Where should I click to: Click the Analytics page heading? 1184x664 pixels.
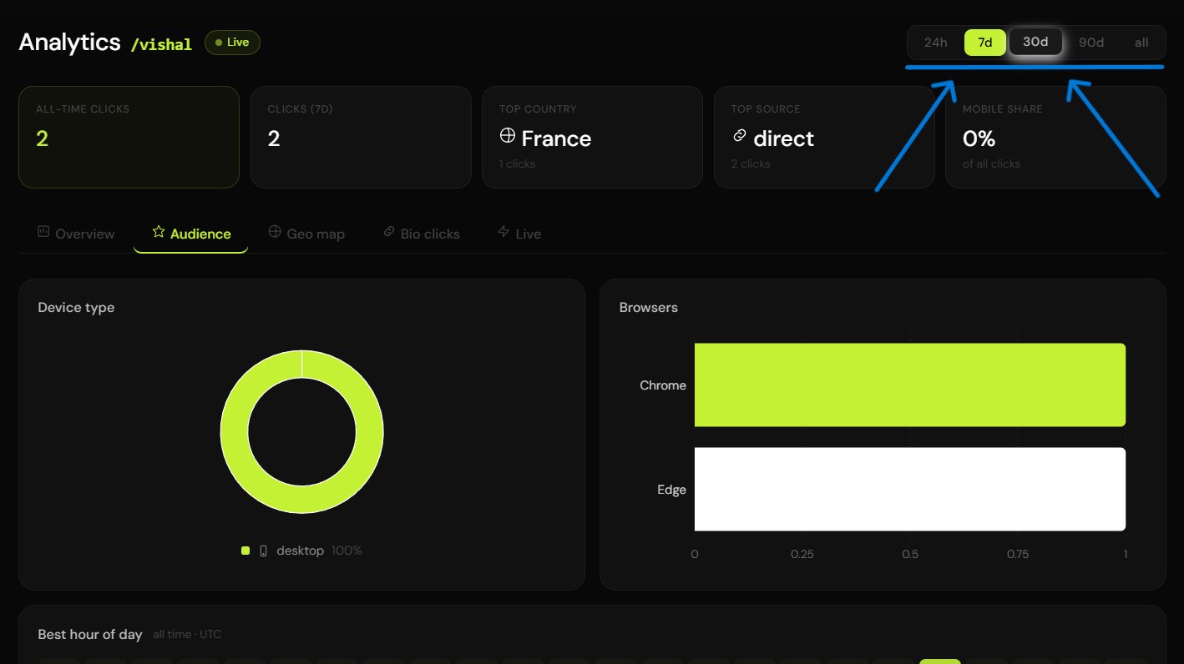coord(70,43)
